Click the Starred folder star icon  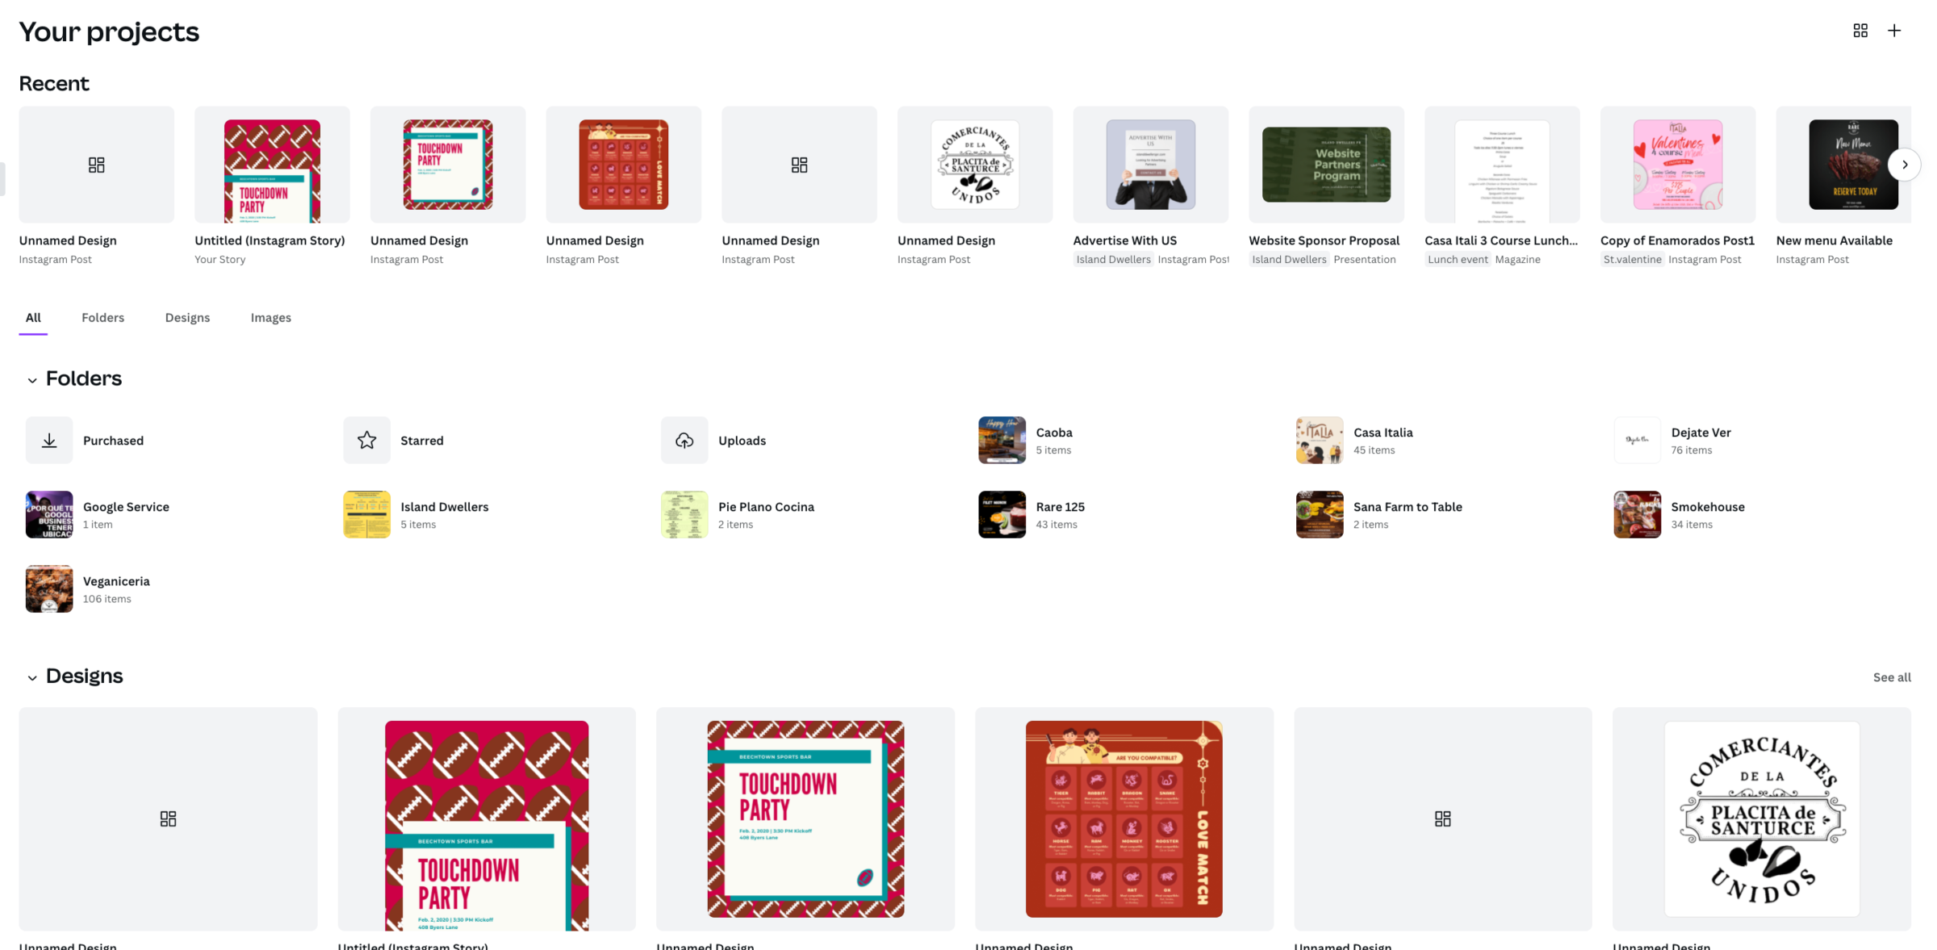pyautogui.click(x=367, y=440)
